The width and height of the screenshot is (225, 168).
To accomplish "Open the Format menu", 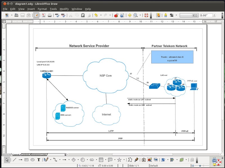I will 42,9.
